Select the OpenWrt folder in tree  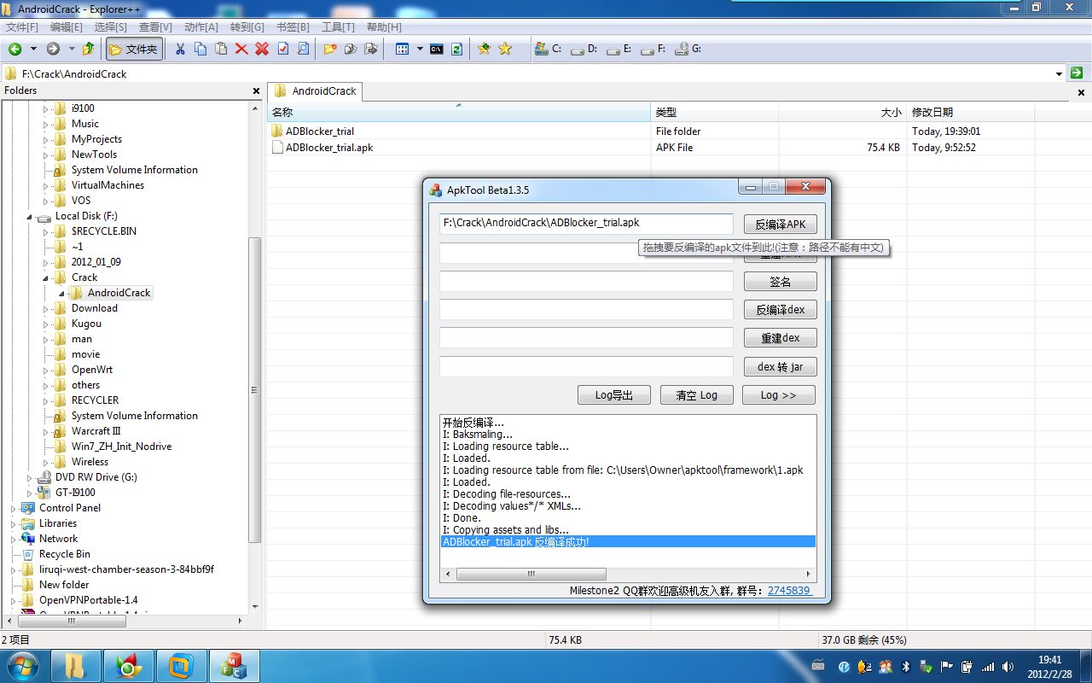pos(92,370)
